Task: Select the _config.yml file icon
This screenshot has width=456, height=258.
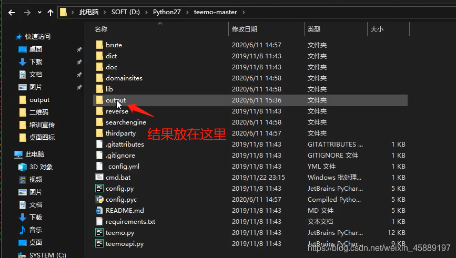Action: click(x=99, y=166)
